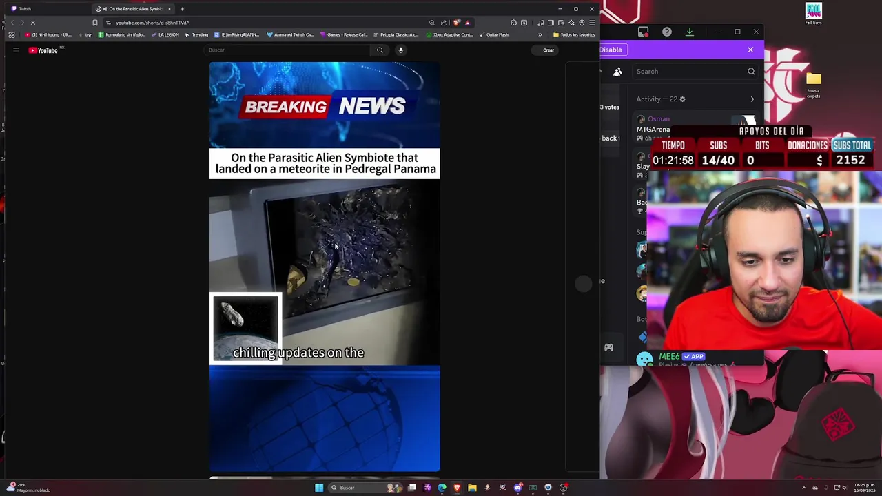
Task: Open the Guitar Flash bookmark
Action: pyautogui.click(x=493, y=34)
